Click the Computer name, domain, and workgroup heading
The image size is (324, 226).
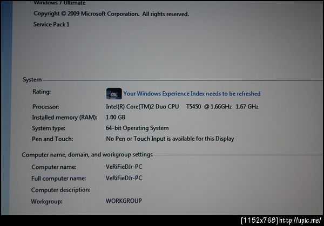click(x=87, y=155)
